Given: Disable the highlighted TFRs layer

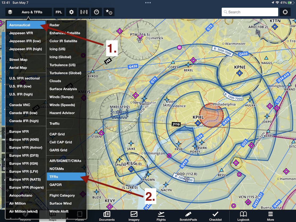Looking at the screenshot, I should 67,177.
